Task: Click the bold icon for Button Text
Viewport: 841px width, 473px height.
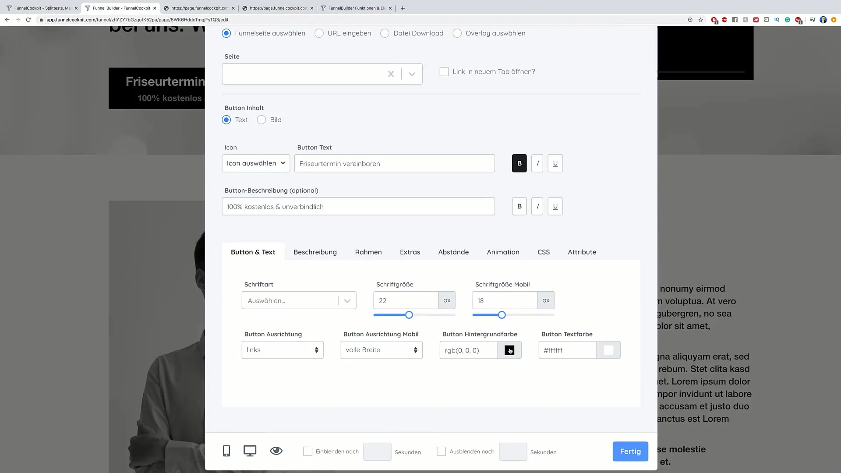Action: click(x=519, y=163)
